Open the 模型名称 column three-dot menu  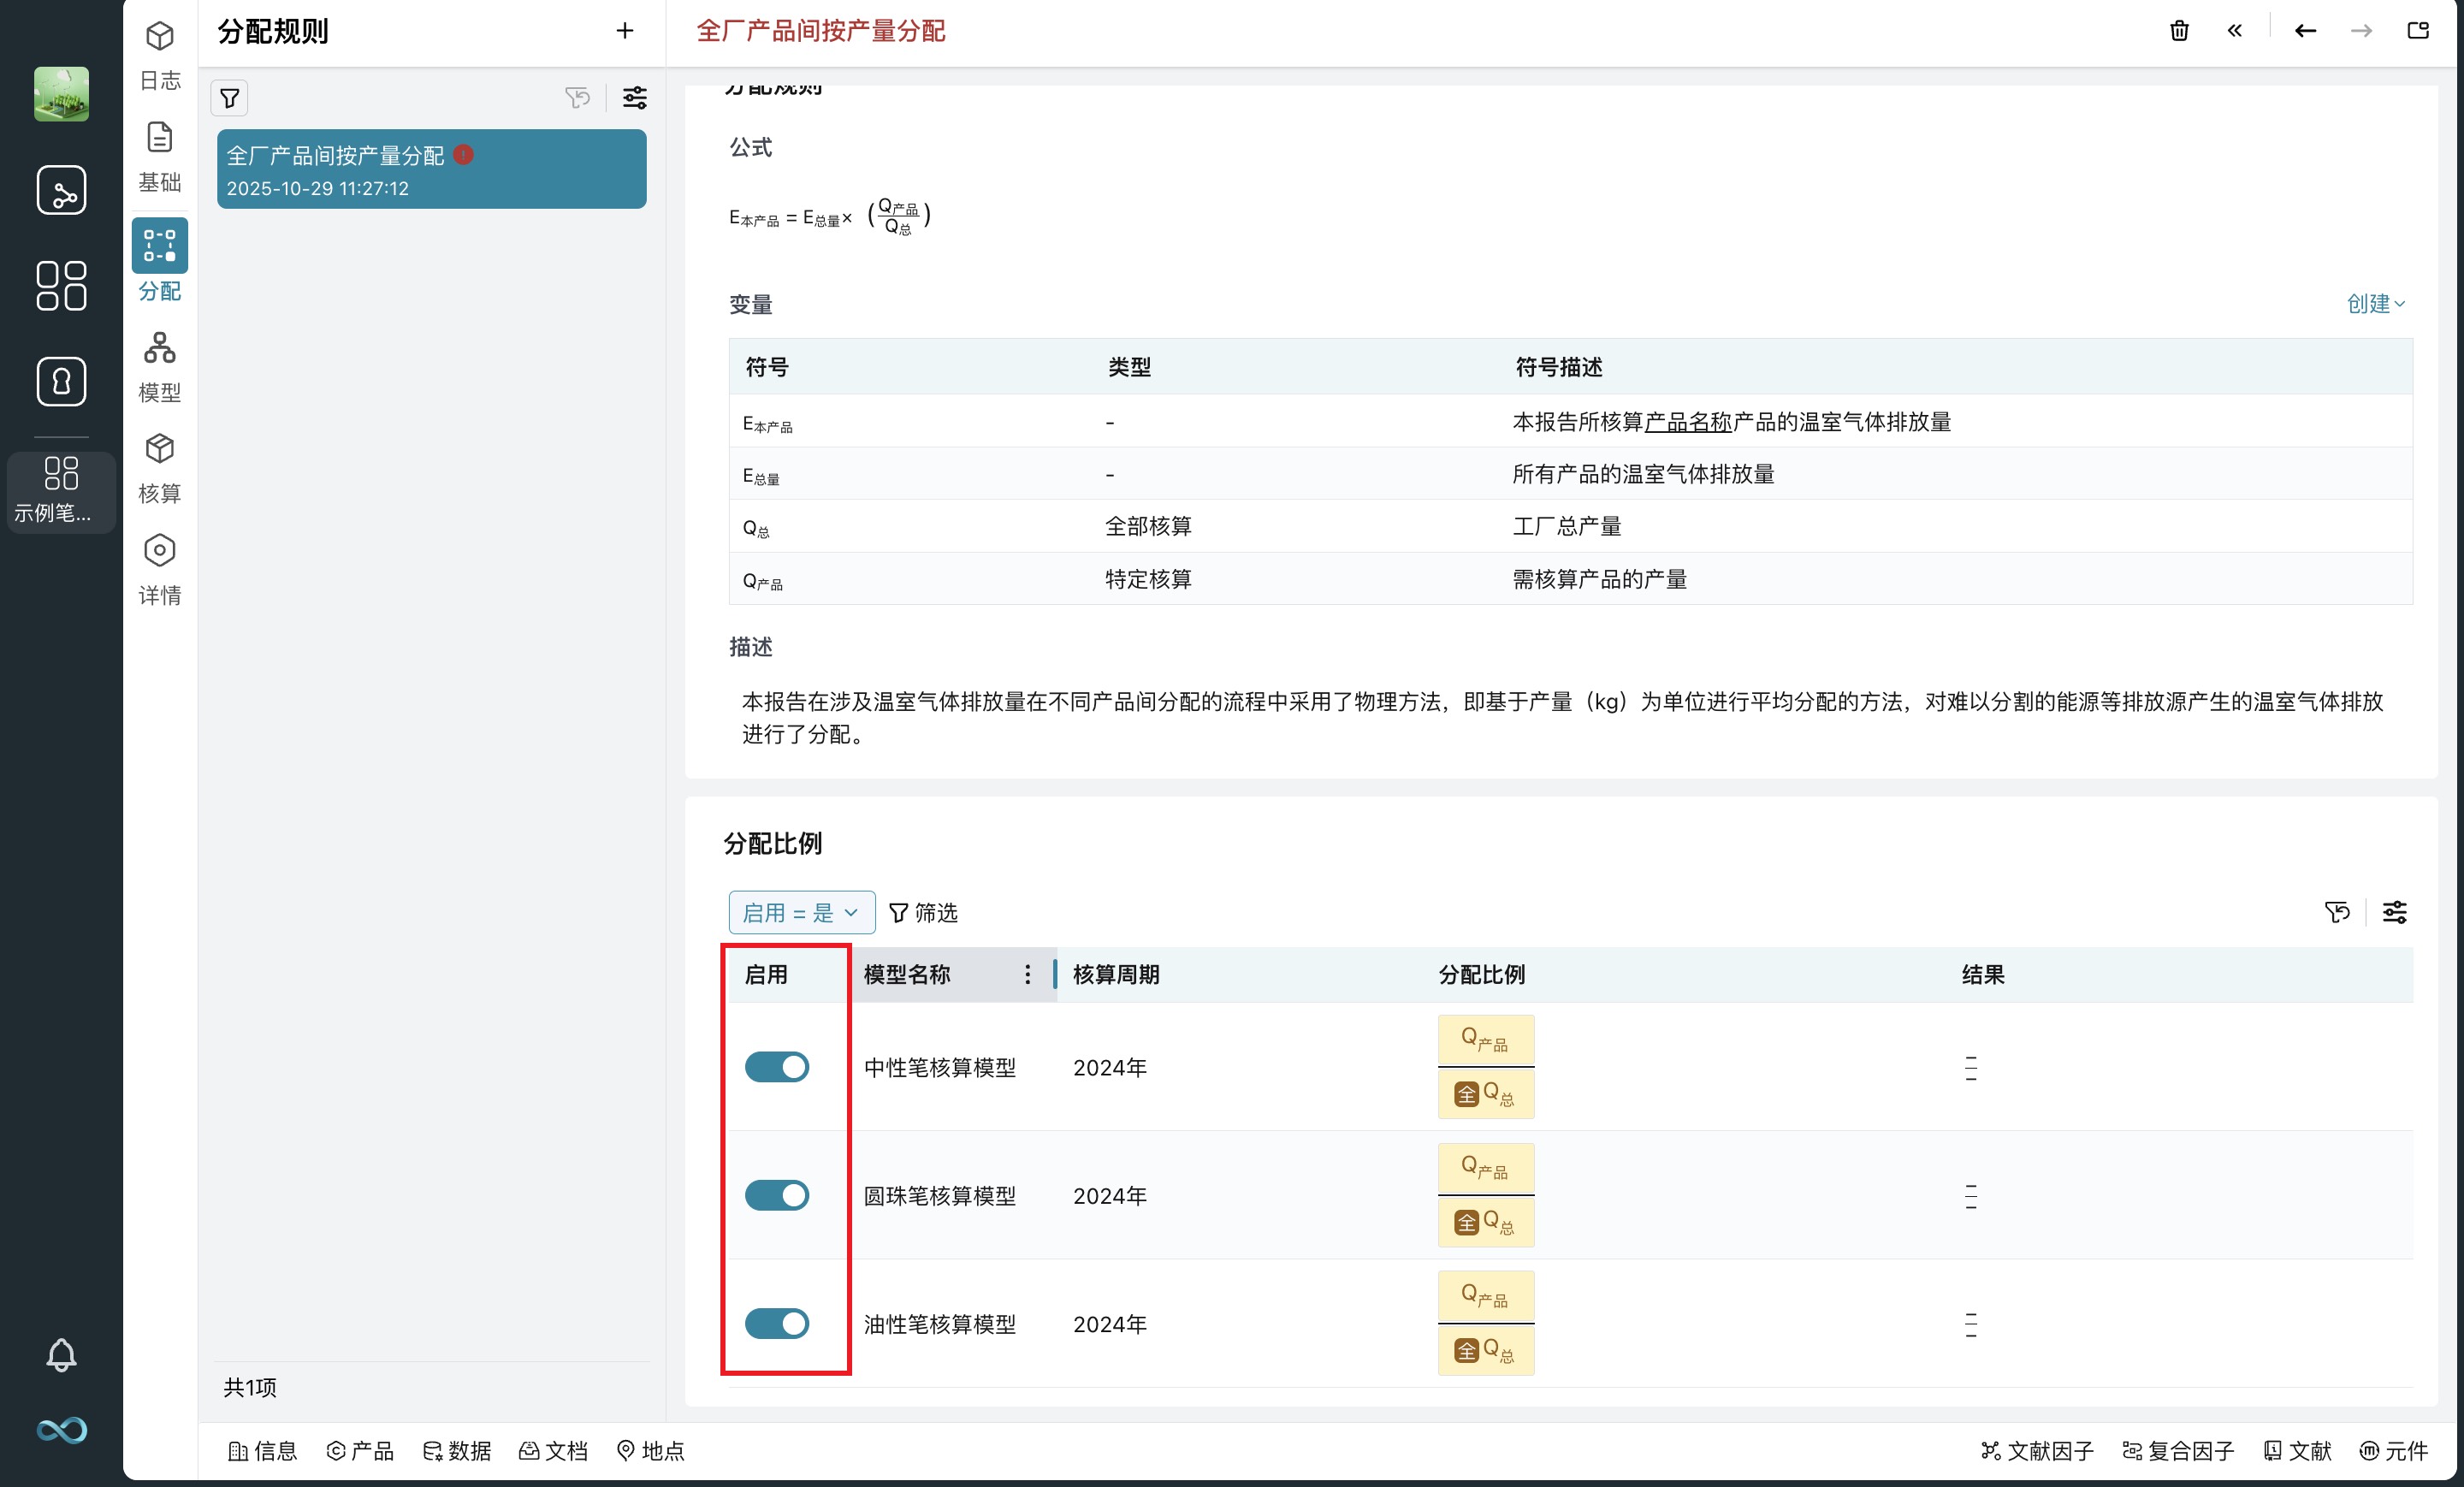click(x=1027, y=974)
